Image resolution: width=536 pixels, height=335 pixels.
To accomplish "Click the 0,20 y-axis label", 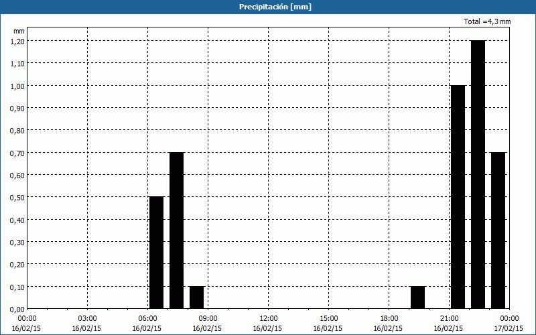I will click(x=17, y=264).
